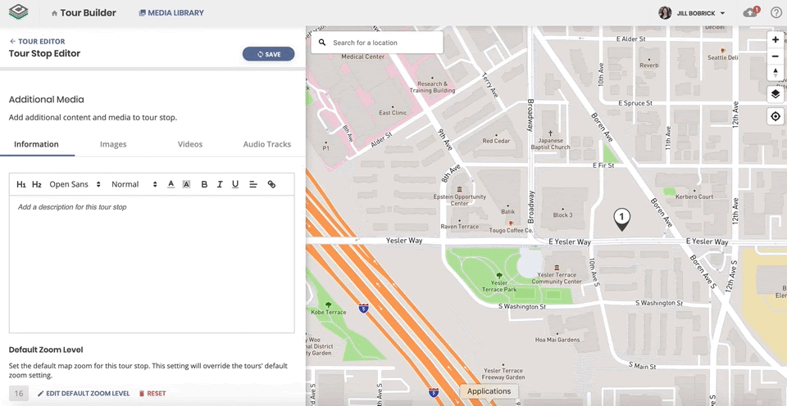Click the Red Cedar map label
Viewport: 787px width, 406px height.
[496, 141]
